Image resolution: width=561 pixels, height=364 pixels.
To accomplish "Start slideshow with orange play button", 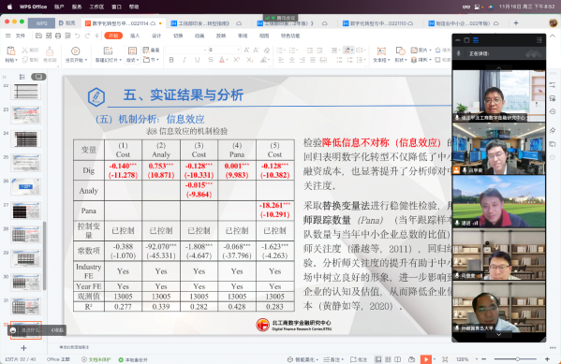I will point(426,359).
